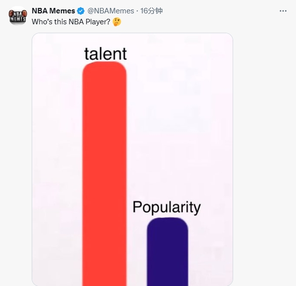This screenshot has width=296, height=286.
Task: Select the word "Who's" in the tweet
Action: (x=42, y=22)
